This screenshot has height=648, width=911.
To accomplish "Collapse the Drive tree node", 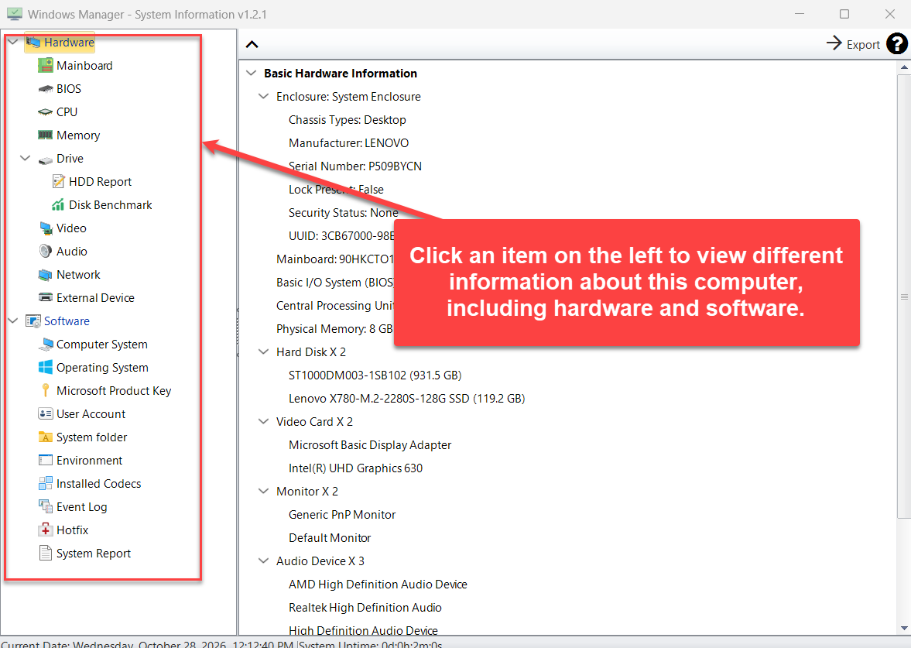I will coord(25,158).
